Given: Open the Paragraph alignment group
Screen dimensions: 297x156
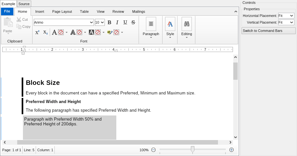Looking at the screenshot, I should point(151,24).
